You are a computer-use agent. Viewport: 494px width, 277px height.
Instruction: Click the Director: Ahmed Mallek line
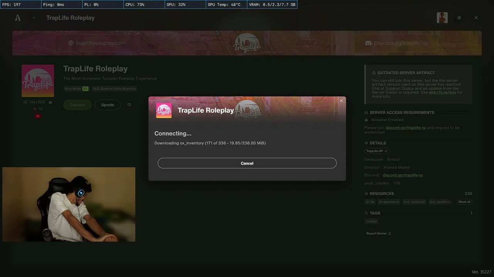pyautogui.click(x=387, y=167)
